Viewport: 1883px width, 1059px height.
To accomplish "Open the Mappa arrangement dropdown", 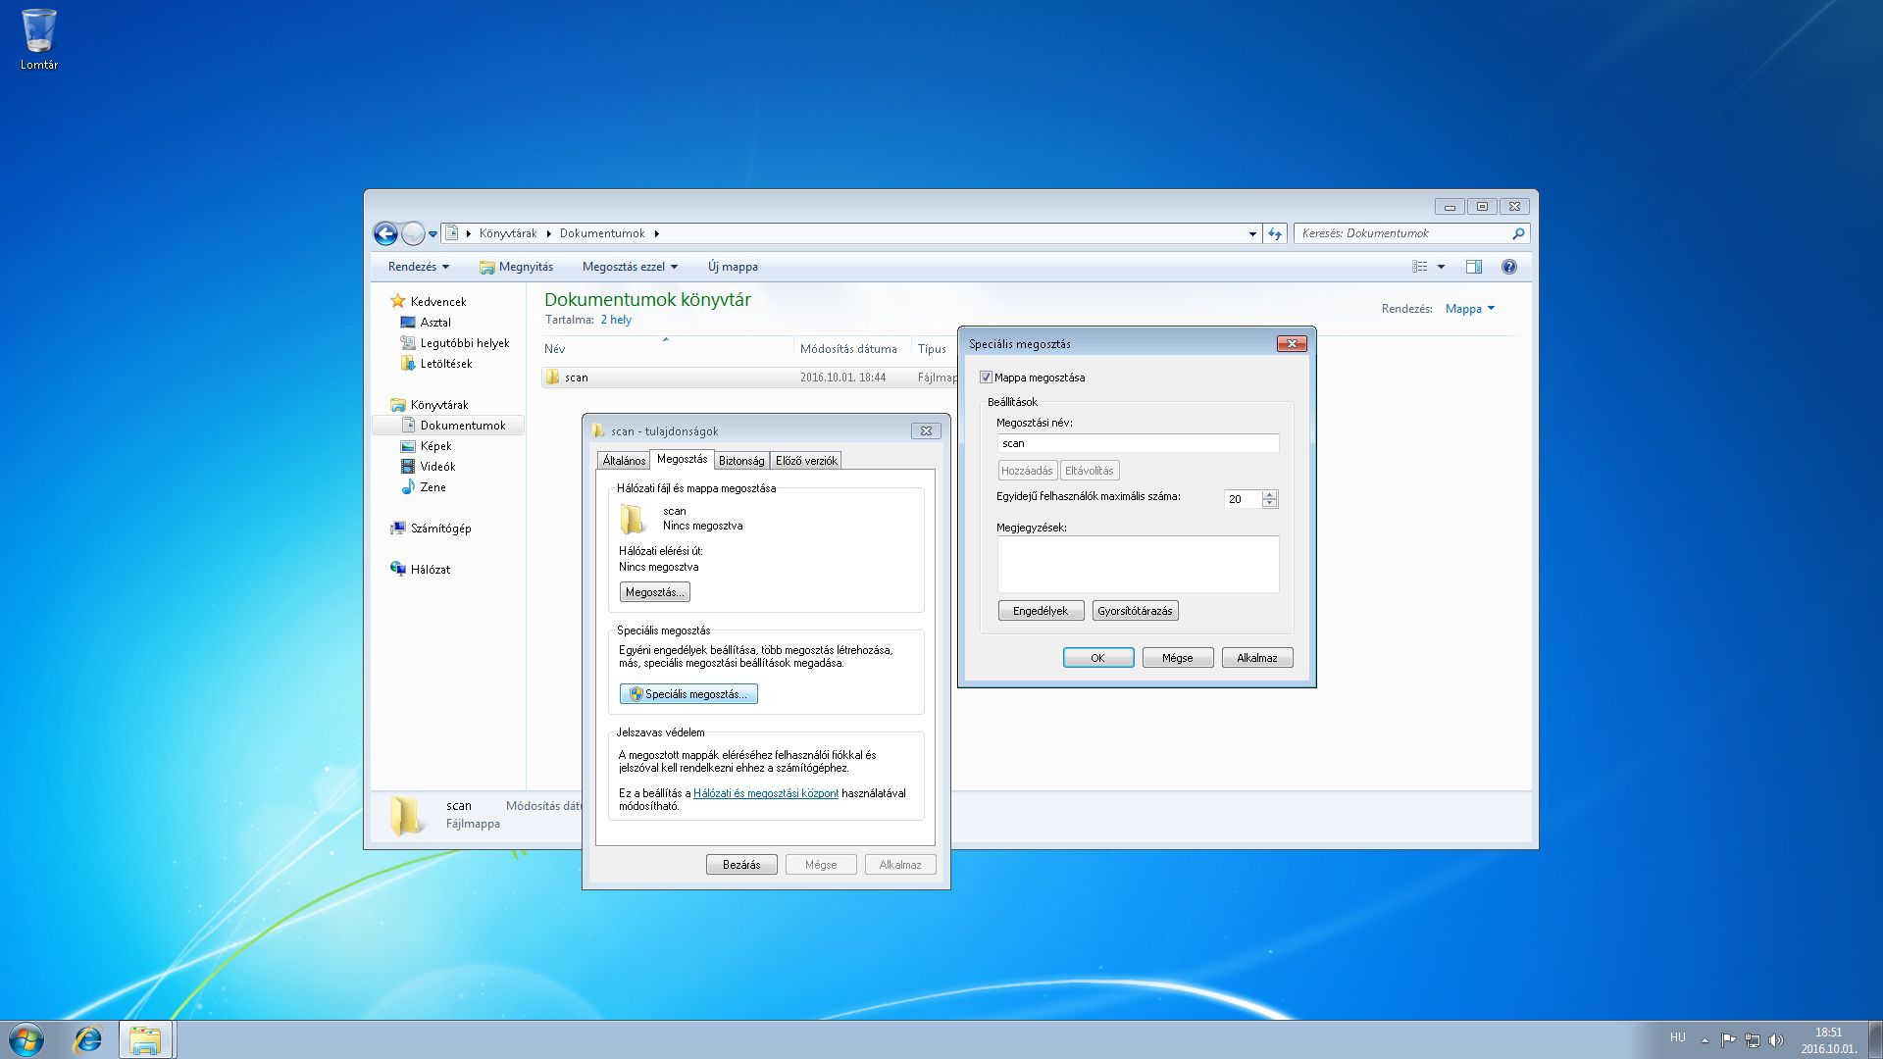I will [x=1470, y=309].
